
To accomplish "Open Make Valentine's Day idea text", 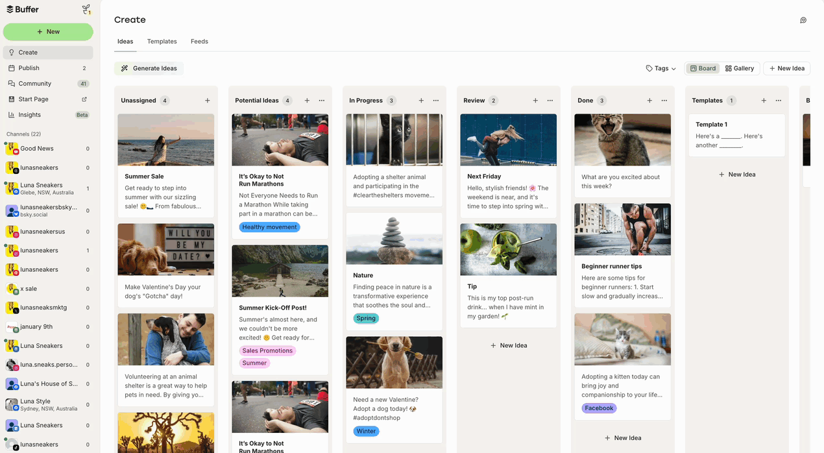I will [163, 291].
